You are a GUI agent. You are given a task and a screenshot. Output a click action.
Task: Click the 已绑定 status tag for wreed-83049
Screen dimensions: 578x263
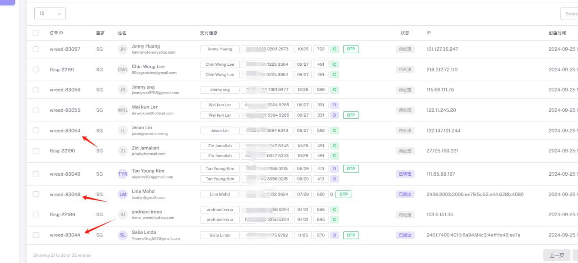coord(405,174)
